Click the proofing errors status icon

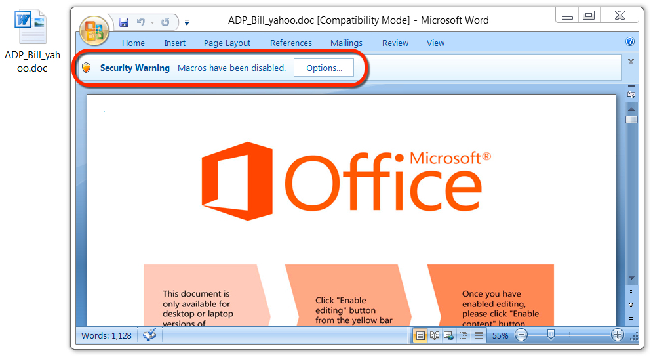pos(150,335)
